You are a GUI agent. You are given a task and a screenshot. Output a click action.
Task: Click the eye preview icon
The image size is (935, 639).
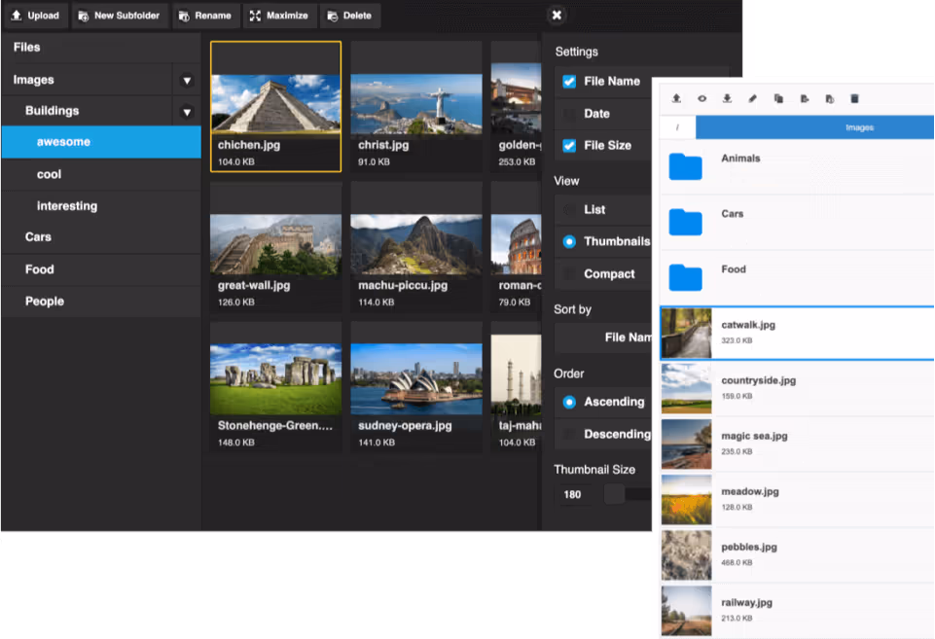point(701,98)
